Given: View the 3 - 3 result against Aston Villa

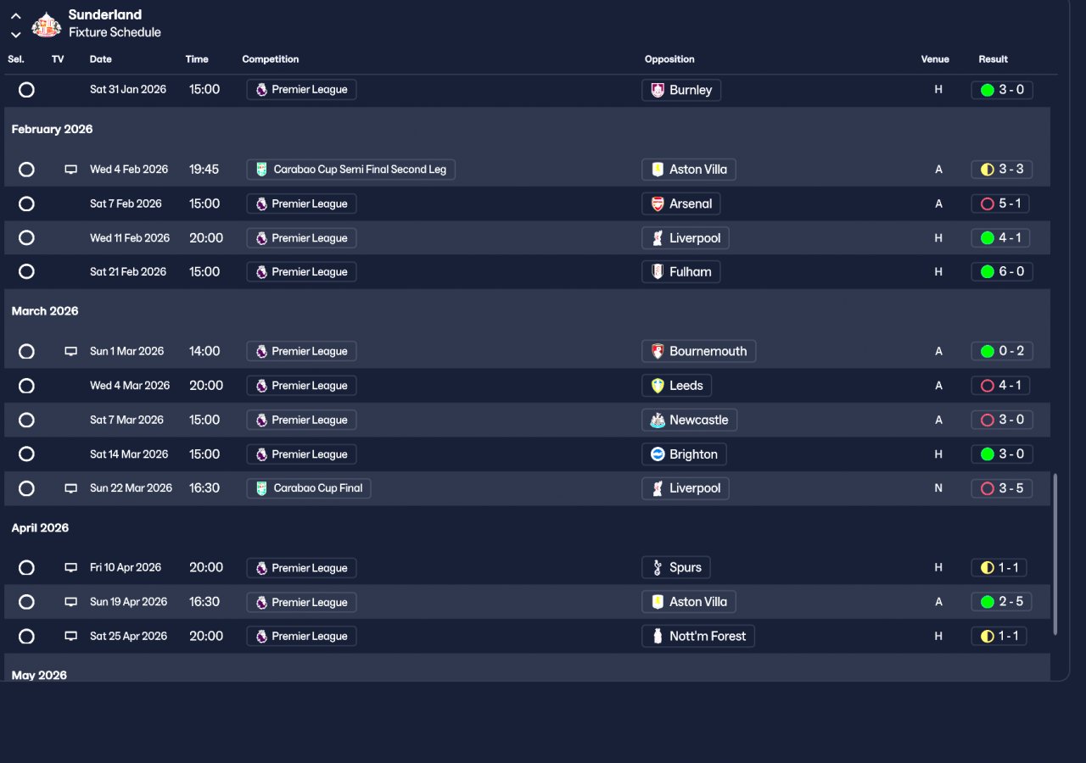Looking at the screenshot, I should (x=1002, y=170).
